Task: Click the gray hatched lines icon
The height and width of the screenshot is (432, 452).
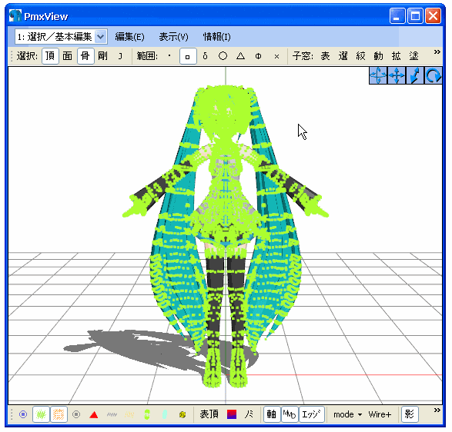Action: pos(112,415)
